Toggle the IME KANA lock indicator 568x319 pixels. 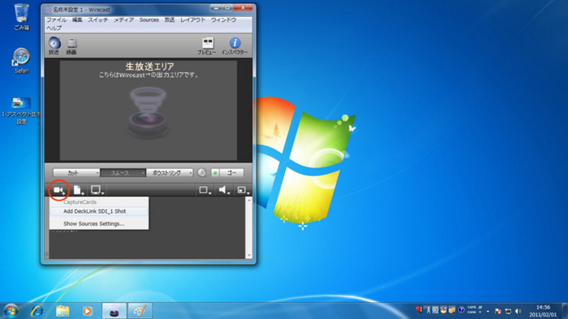click(471, 313)
